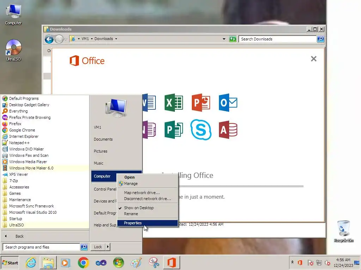Click the Start button
Screen dimensions: 361x270
(x=10, y=263)
